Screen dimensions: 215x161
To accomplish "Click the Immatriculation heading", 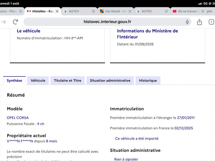I will (x=127, y=109).
